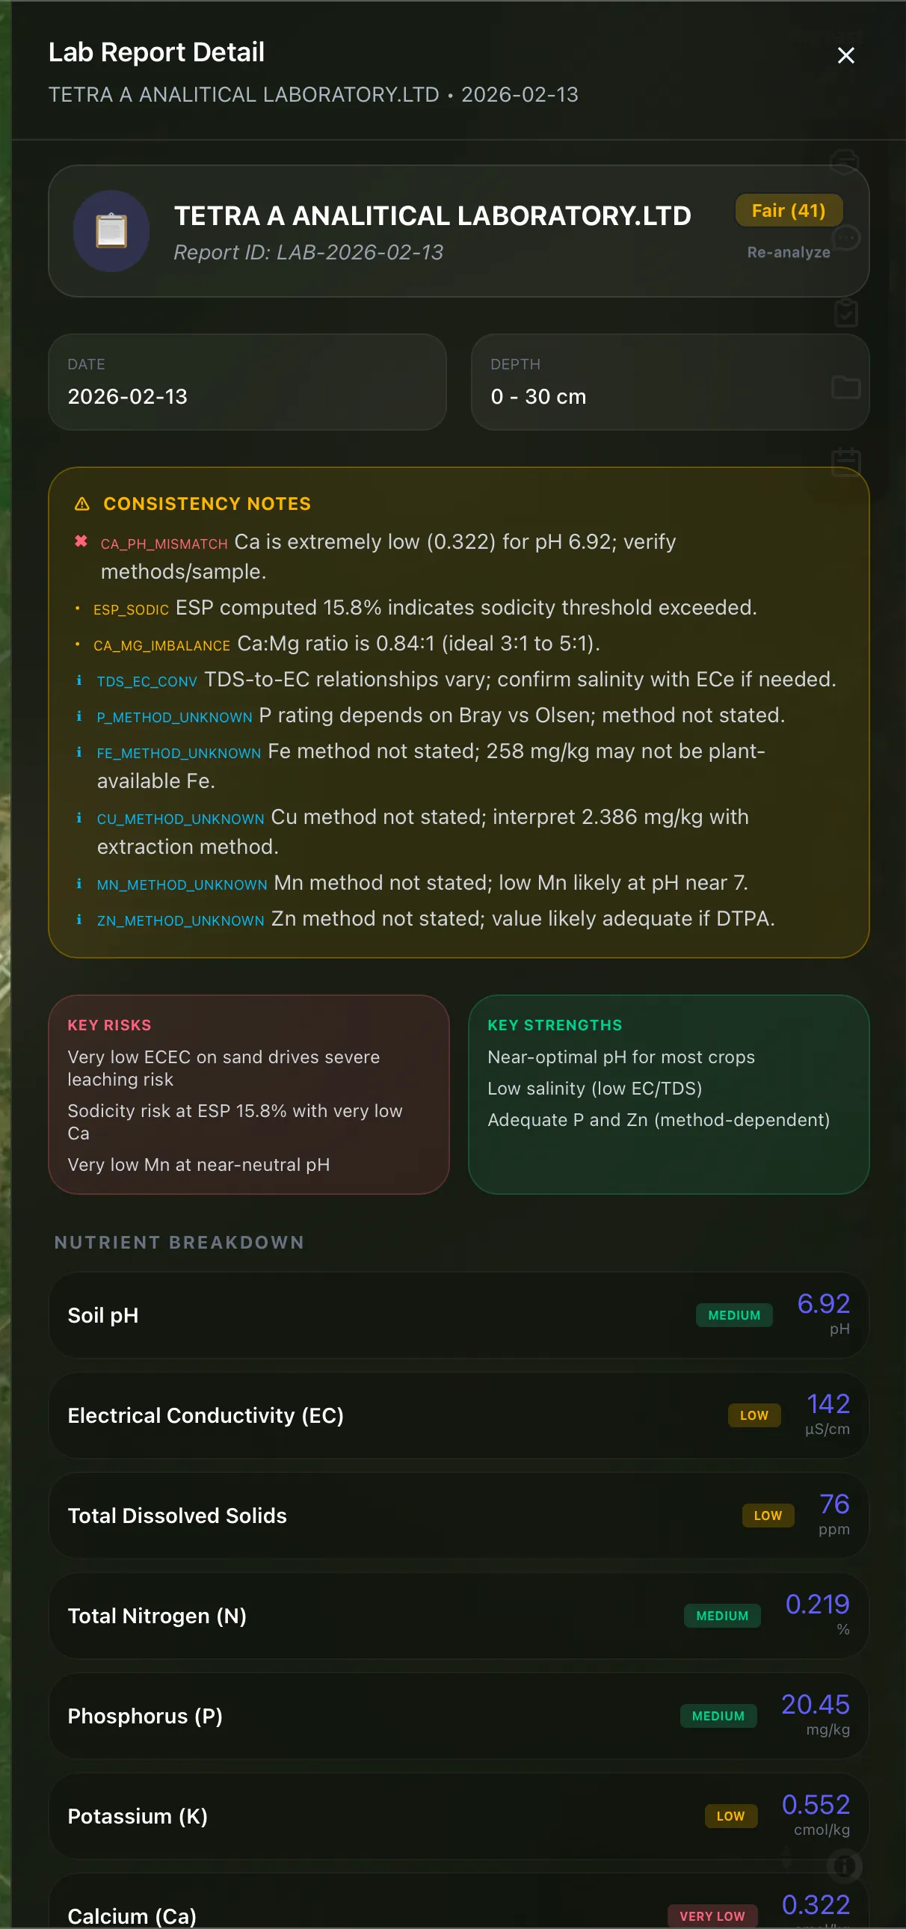This screenshot has height=1929, width=906.
Task: Click the info icon beside TDS_EC_CONV
Action: tap(79, 680)
